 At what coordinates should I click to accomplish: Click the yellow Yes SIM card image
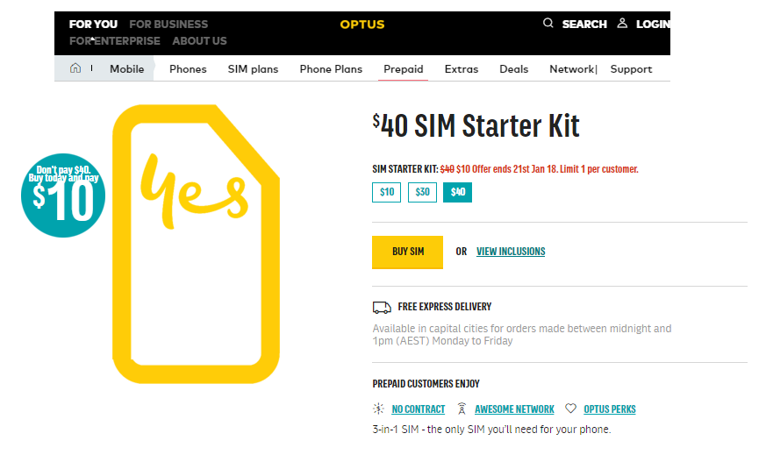tap(196, 244)
